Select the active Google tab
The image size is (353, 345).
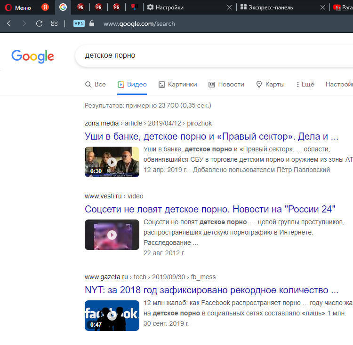pos(63,8)
